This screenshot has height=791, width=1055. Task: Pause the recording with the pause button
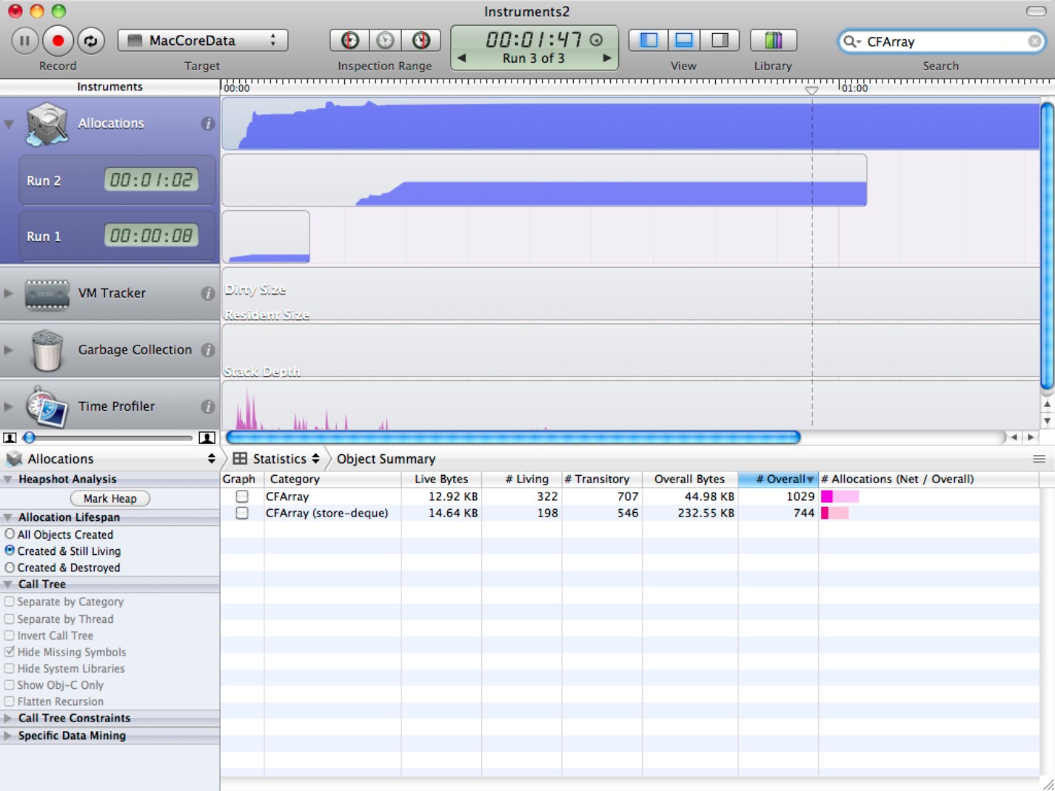coord(24,41)
